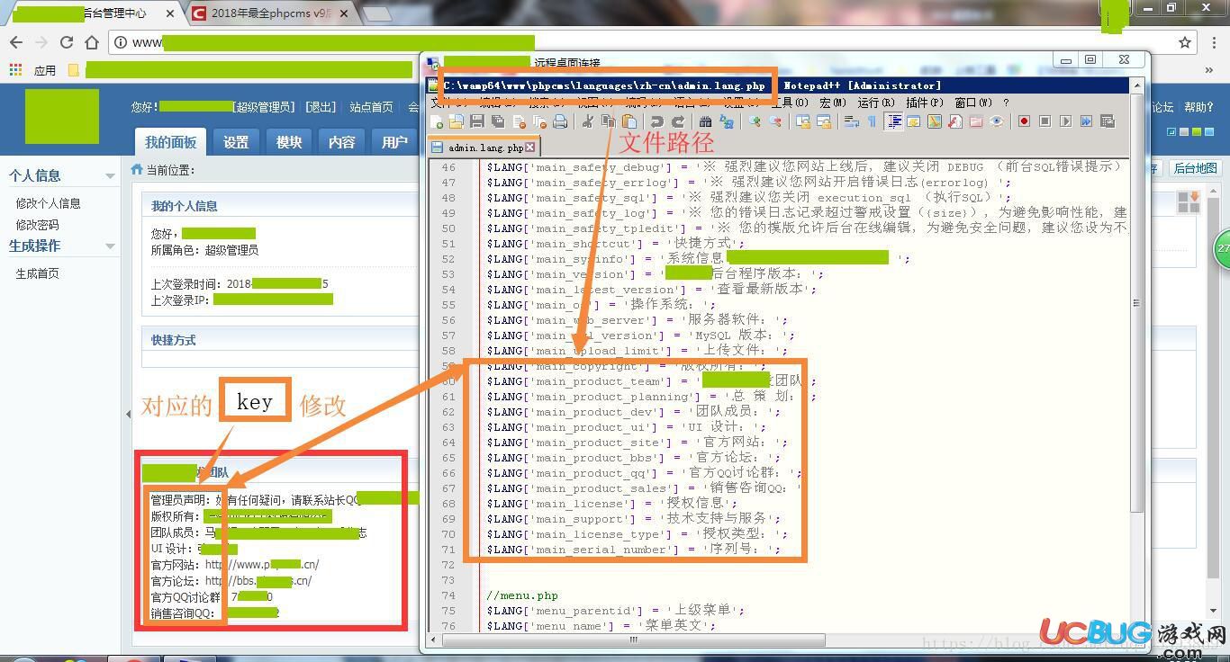
Task: Bookmark the page with the star icon
Action: click(x=1185, y=42)
